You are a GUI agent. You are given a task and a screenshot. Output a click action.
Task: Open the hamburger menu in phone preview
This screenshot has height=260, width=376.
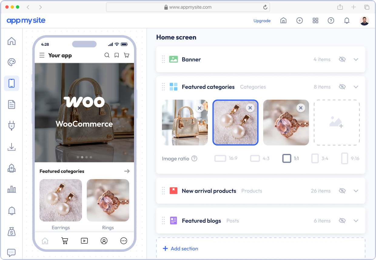42,55
